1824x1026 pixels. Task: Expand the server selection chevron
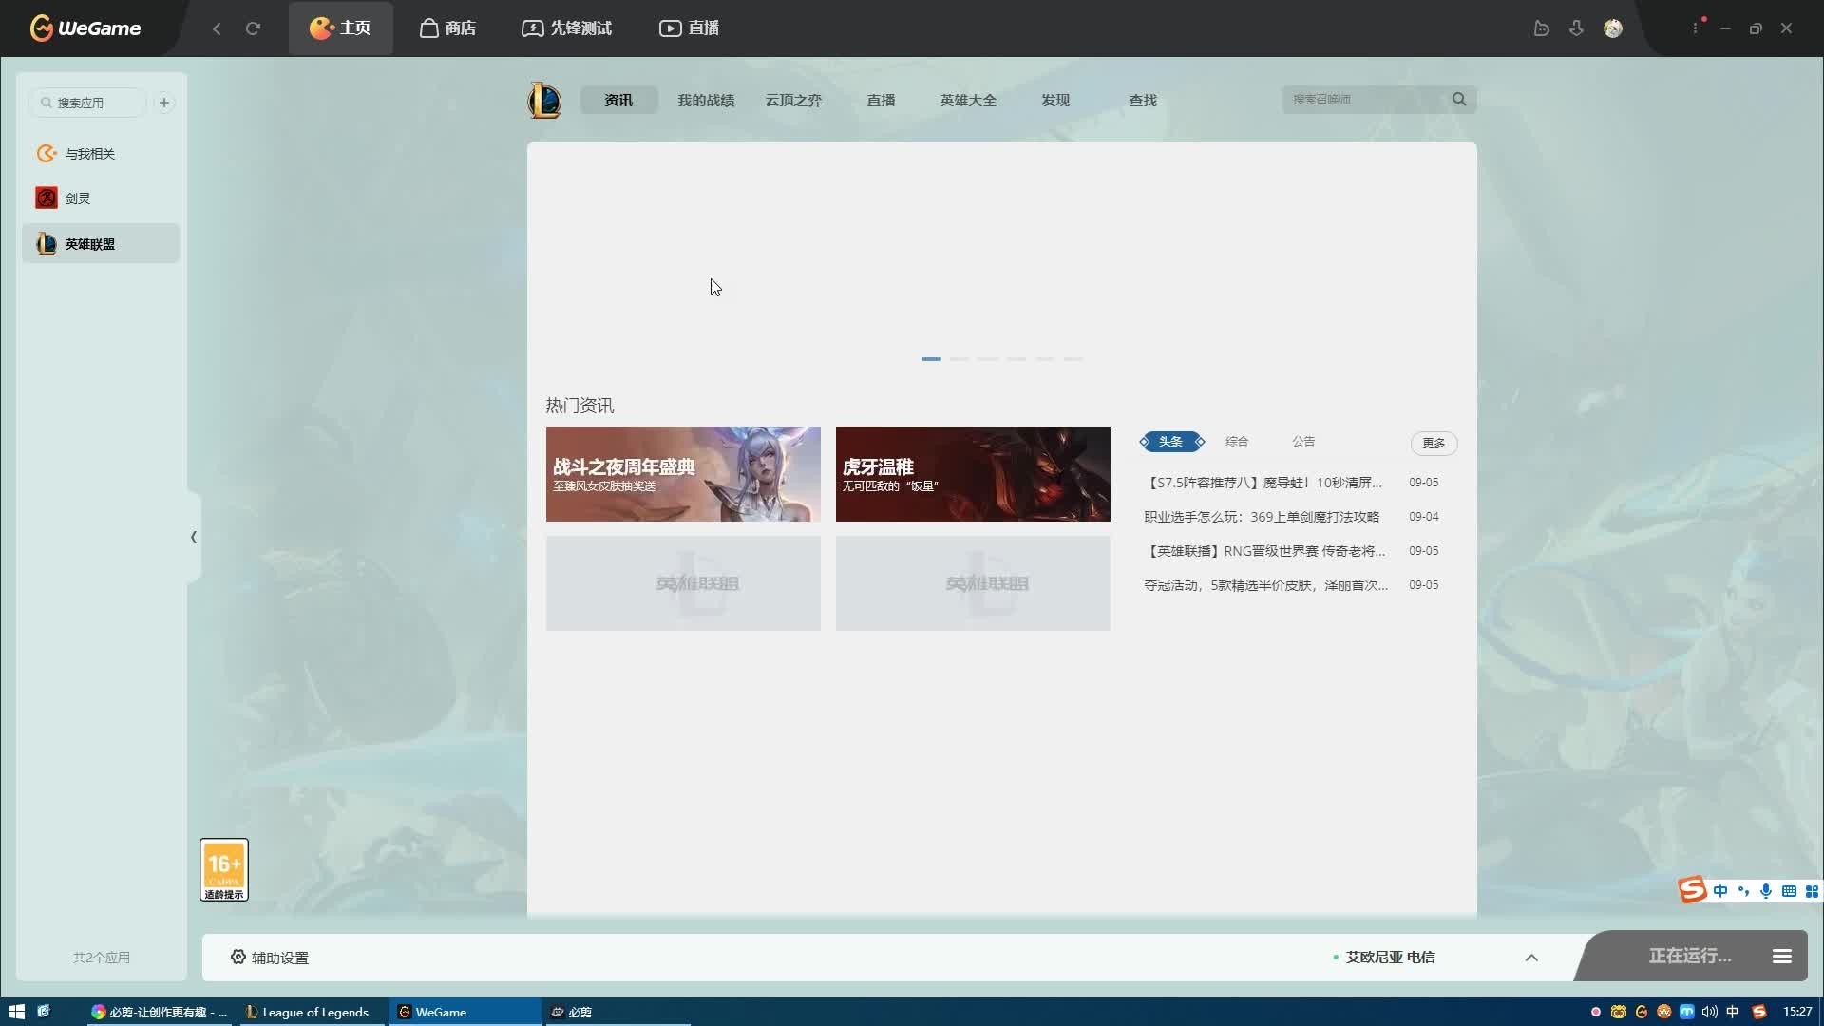click(x=1531, y=958)
